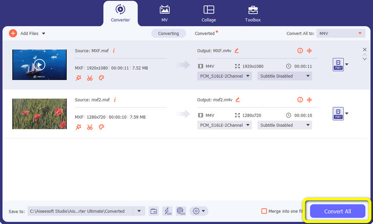This screenshot has width=373, height=224.
Task: Click the Source: mxf2.mxf text
Action: (x=92, y=100)
